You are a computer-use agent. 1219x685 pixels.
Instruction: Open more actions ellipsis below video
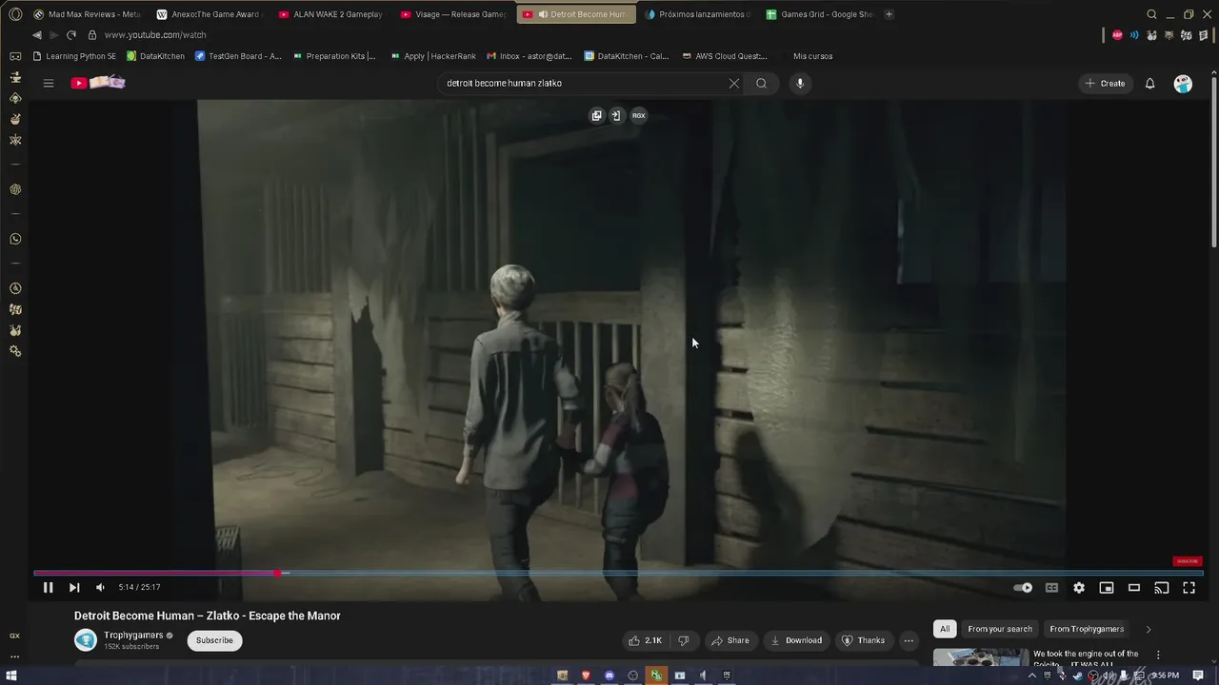[x=908, y=640]
